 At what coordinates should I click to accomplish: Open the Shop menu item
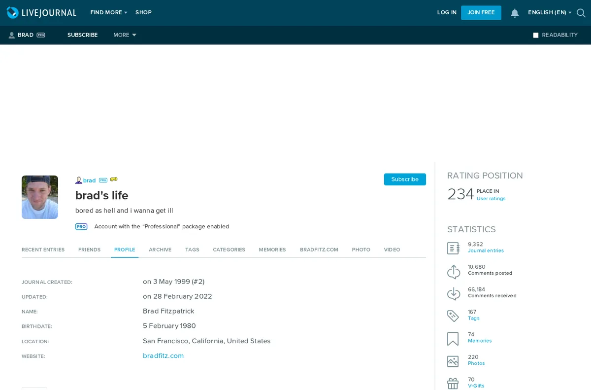[x=143, y=13]
